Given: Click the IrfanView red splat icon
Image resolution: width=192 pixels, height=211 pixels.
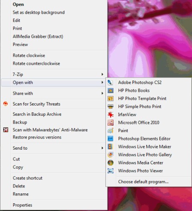Looking at the screenshot, I should click(111, 115).
